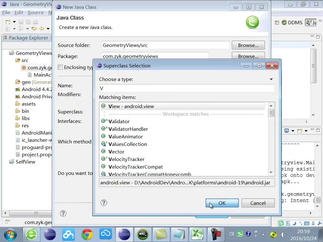Open the File menu in Eclipse
The height and width of the screenshot is (242, 323).
pos(6,13)
